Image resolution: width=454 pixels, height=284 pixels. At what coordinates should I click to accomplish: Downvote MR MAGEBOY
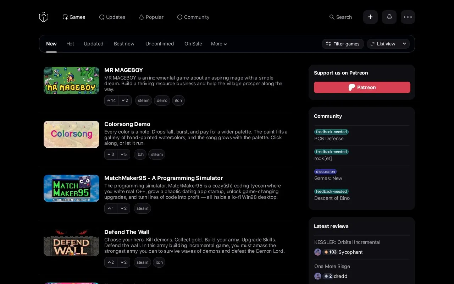(125, 100)
